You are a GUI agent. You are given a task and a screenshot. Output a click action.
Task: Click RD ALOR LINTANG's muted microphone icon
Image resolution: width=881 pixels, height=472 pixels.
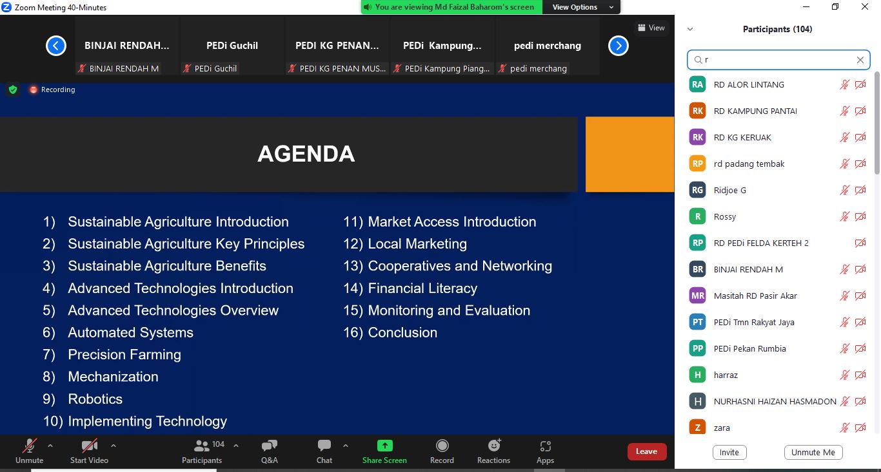845,84
